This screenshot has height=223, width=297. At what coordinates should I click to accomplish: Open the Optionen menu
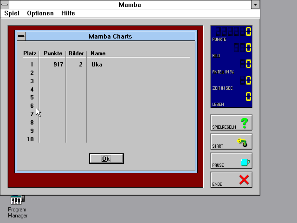40,13
